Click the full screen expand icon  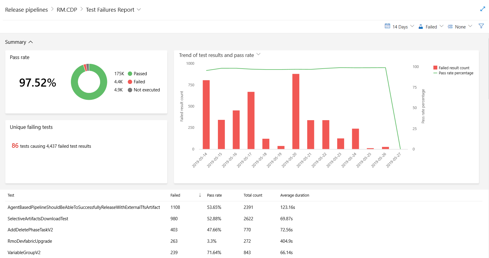coord(482,9)
